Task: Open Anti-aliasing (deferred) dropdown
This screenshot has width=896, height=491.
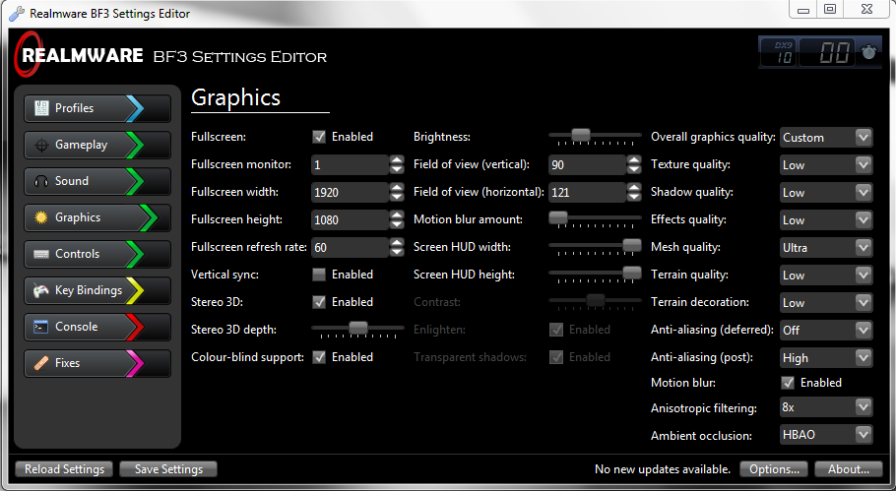Action: 826,330
